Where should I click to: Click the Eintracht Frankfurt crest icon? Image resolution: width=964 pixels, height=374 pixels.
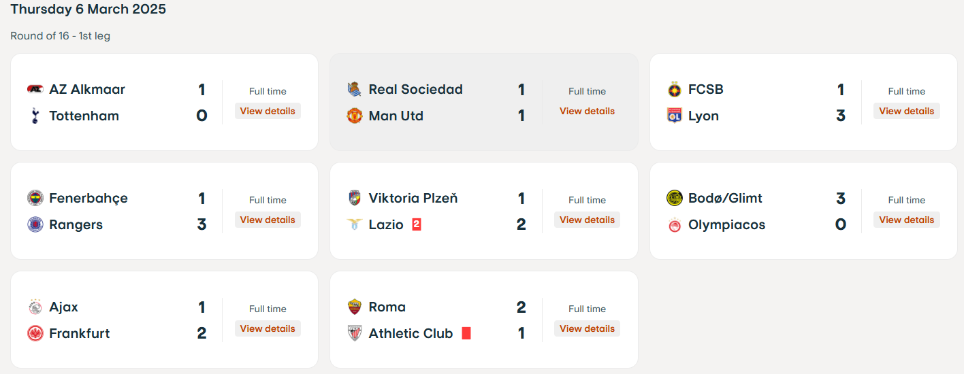point(35,333)
